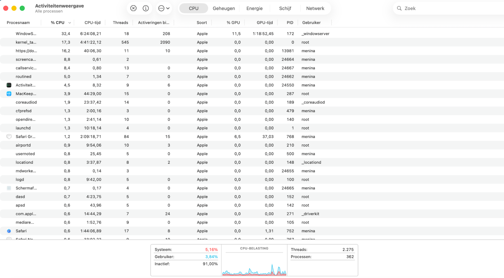The image size is (504, 278).
Task: Open the Netwerk tab
Action: coord(315,8)
